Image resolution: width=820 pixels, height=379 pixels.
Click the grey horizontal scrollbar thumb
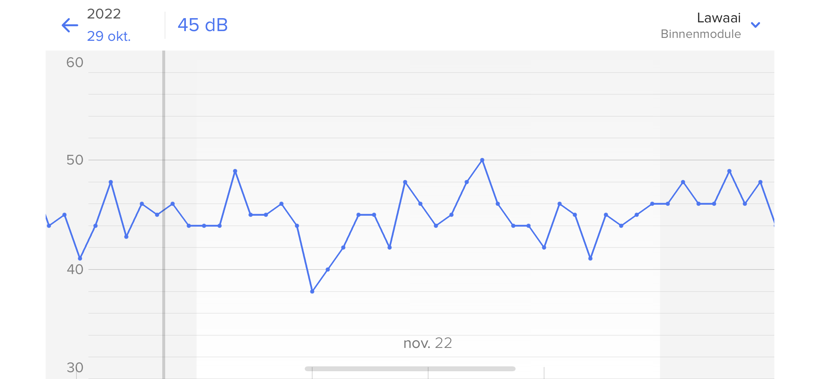410,369
